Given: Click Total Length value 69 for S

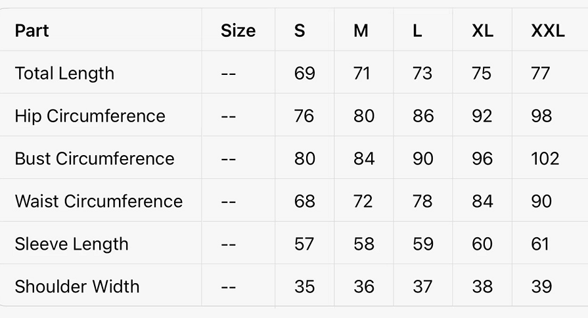Looking at the screenshot, I should [304, 73].
